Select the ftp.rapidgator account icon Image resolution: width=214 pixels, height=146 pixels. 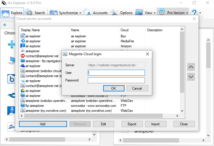click(23, 61)
